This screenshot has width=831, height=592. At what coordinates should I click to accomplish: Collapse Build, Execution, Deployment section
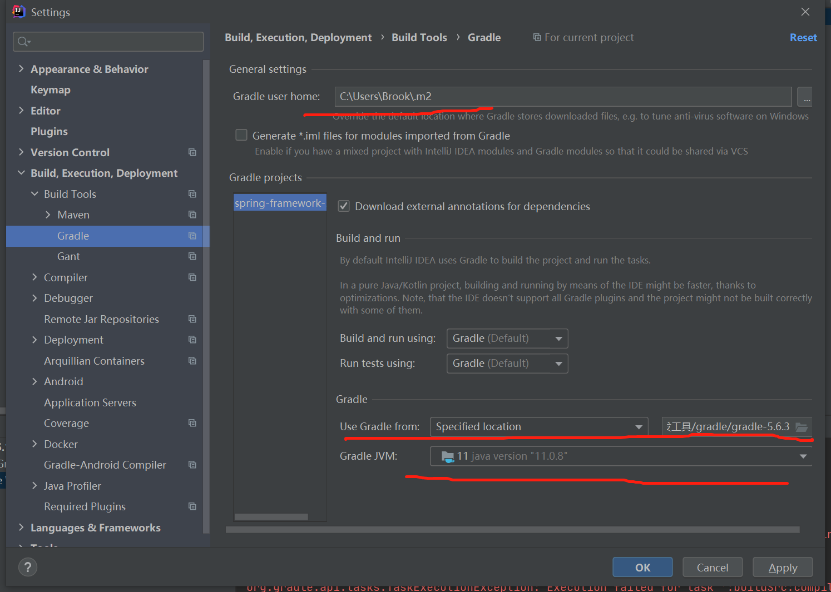tap(21, 173)
